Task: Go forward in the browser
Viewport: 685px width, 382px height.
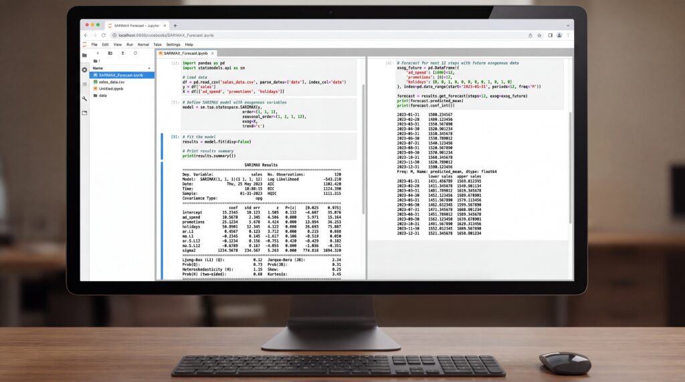Action: tap(94, 35)
